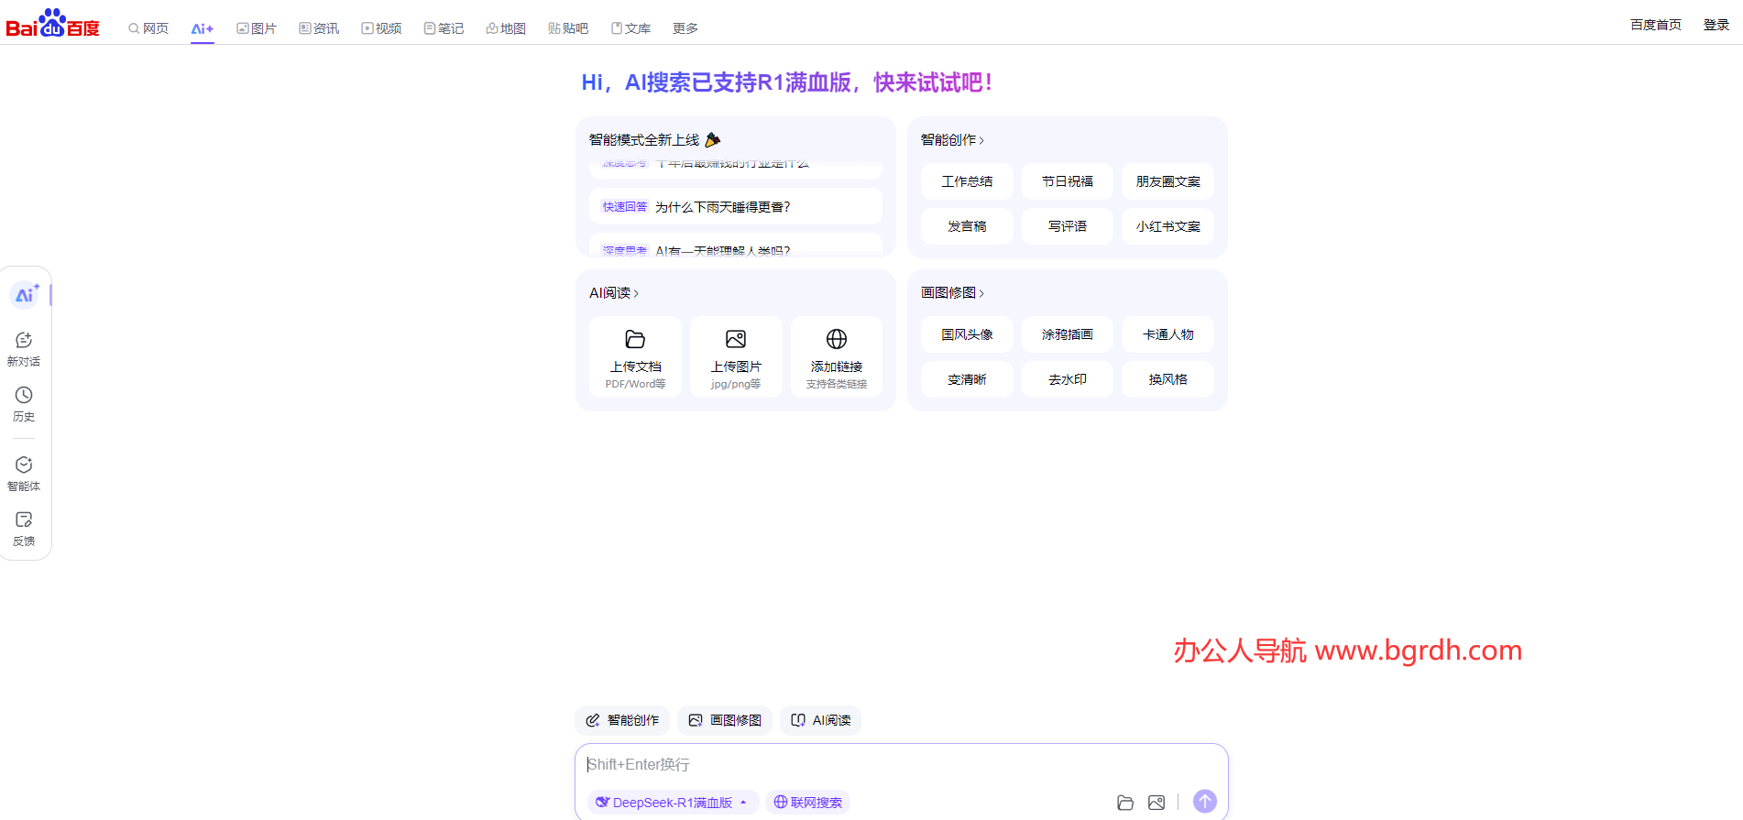This screenshot has height=820, width=1743.
Task: Expand AI阅读 section header
Action: (x=614, y=293)
